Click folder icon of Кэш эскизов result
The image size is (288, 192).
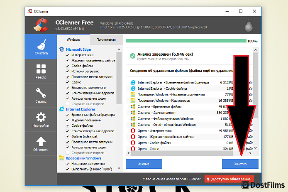133,101
